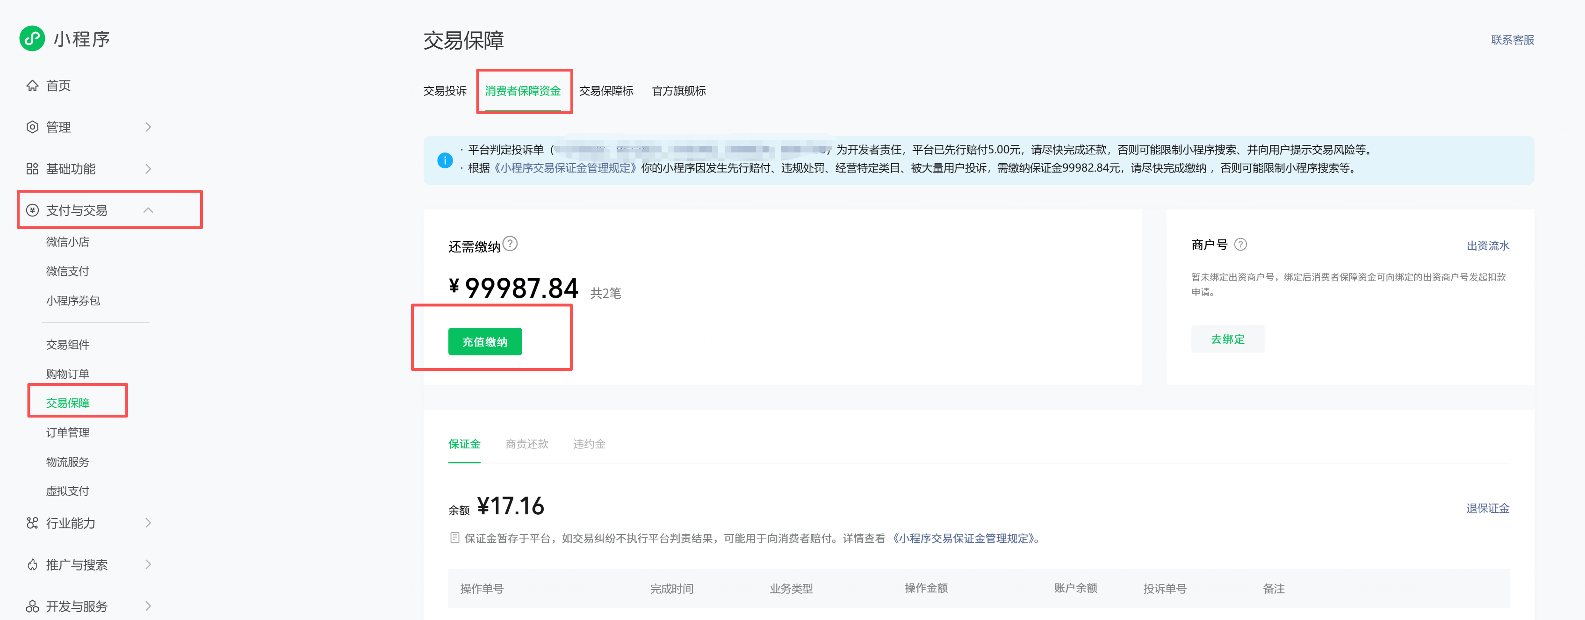This screenshot has height=620, width=1585.
Task: Click the hexagon 管理 sidebar icon
Action: coord(32,127)
